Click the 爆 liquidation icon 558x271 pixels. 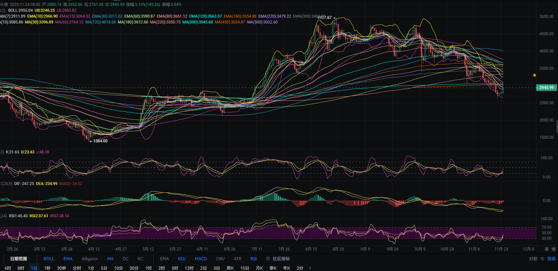pos(553,249)
